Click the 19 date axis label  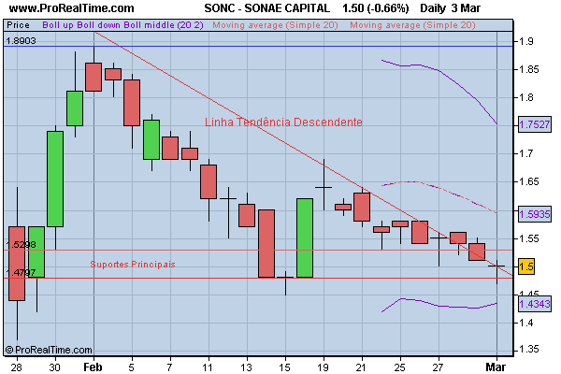tap(323, 367)
